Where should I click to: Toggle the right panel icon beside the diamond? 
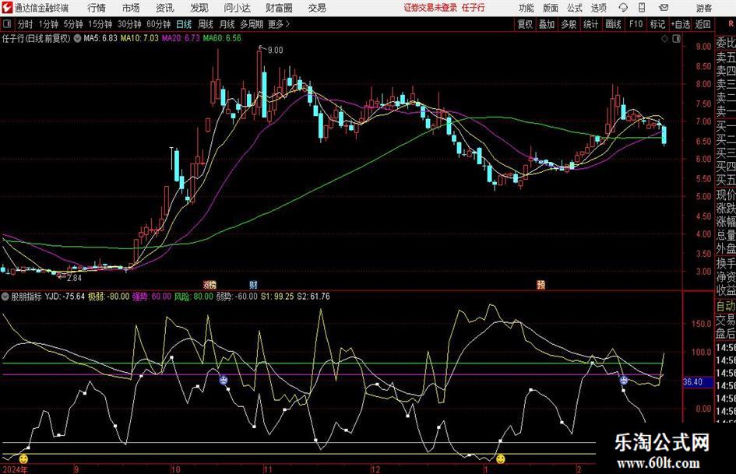676,39
